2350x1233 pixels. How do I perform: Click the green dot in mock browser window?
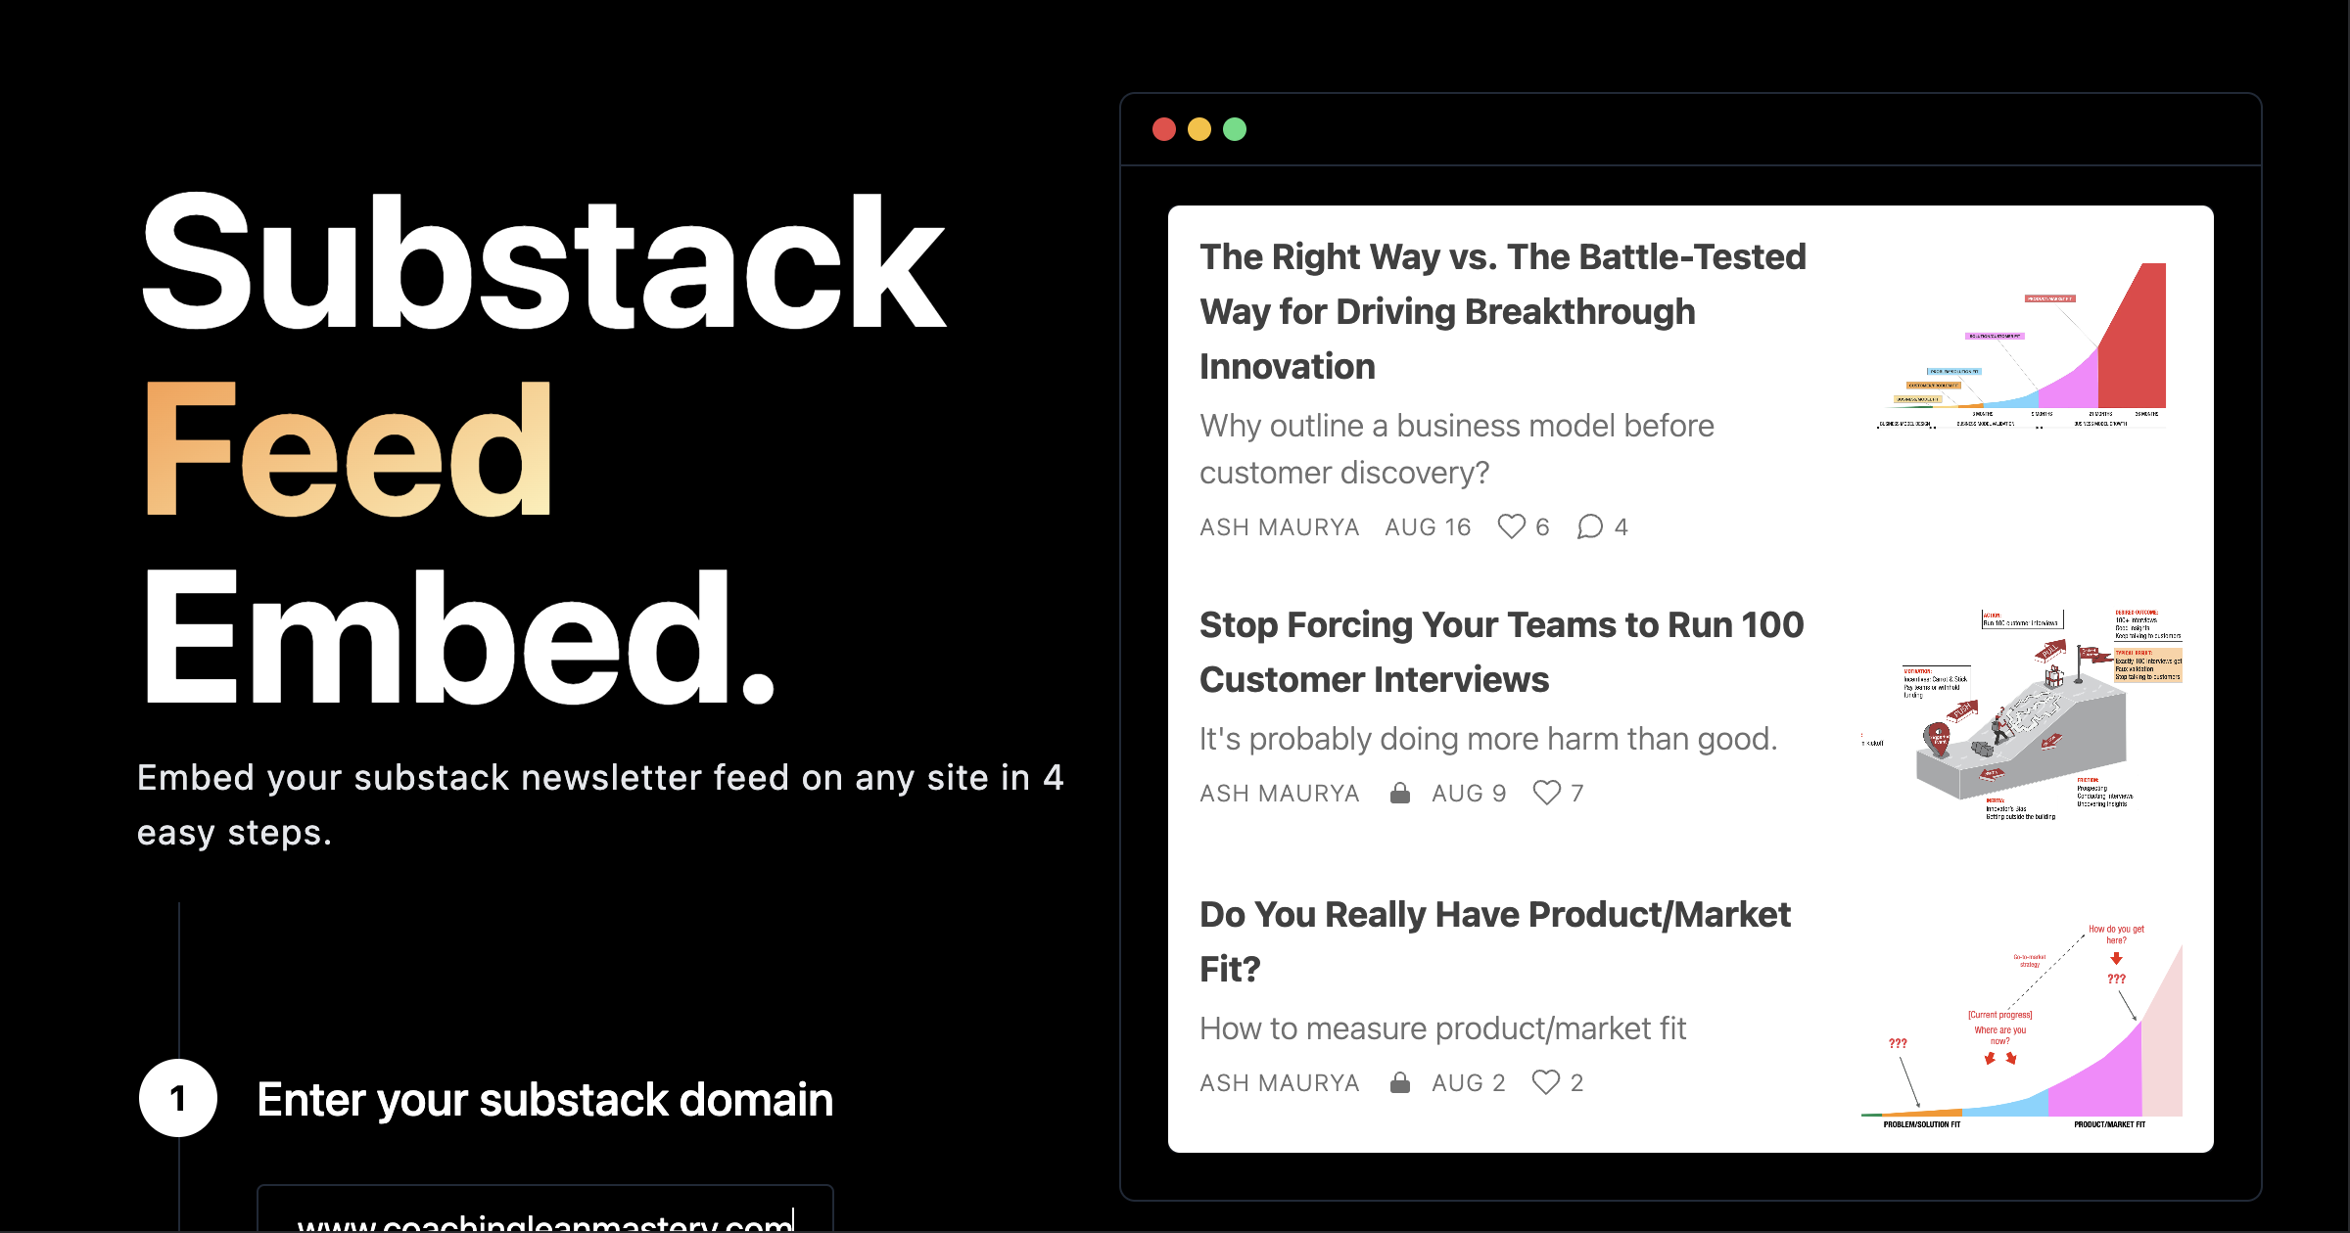point(1235,129)
